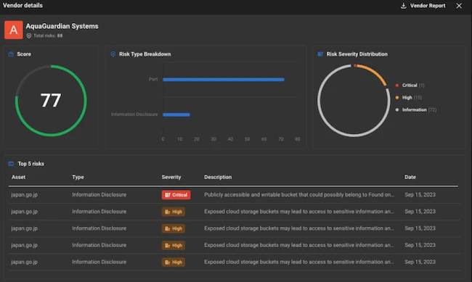Screen dimensions: 472x282
Task: Click the Vendor Report download icon
Action: [x=403, y=6]
